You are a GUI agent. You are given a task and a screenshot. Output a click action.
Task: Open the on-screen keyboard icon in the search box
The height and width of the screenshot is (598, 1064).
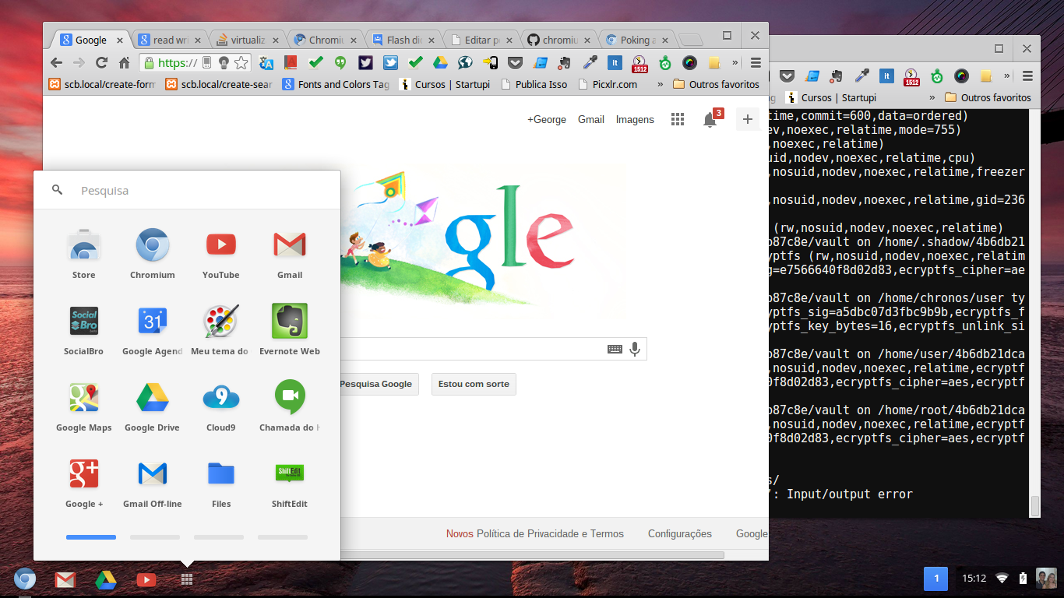click(x=615, y=350)
